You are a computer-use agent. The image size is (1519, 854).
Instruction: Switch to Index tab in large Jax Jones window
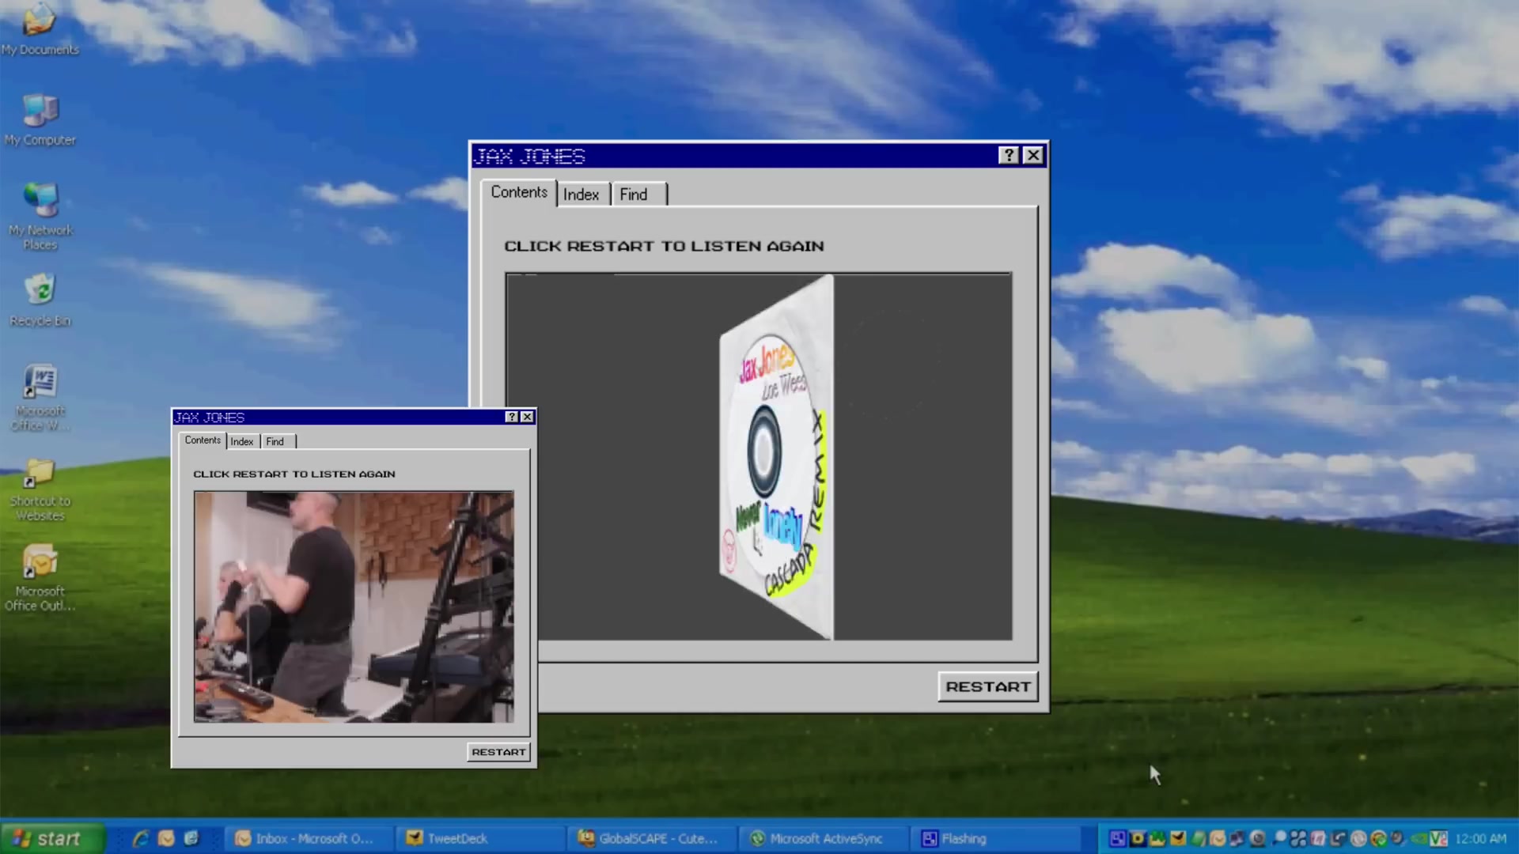point(581,195)
